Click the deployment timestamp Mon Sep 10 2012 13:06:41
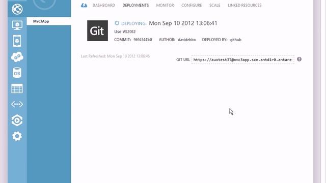 pos(183,23)
